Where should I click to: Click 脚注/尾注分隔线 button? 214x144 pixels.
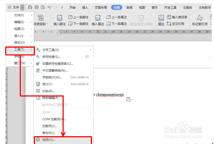coord(141,20)
